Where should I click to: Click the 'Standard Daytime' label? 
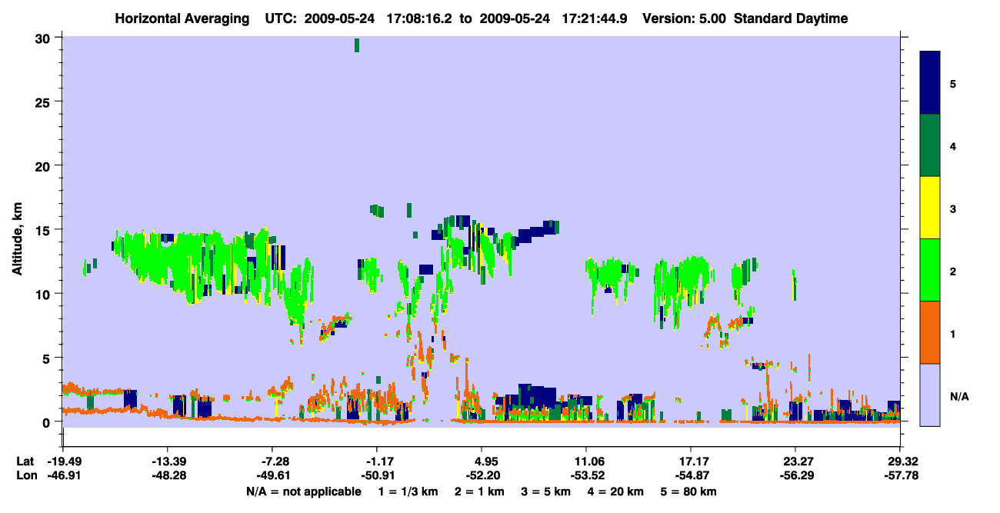(791, 18)
